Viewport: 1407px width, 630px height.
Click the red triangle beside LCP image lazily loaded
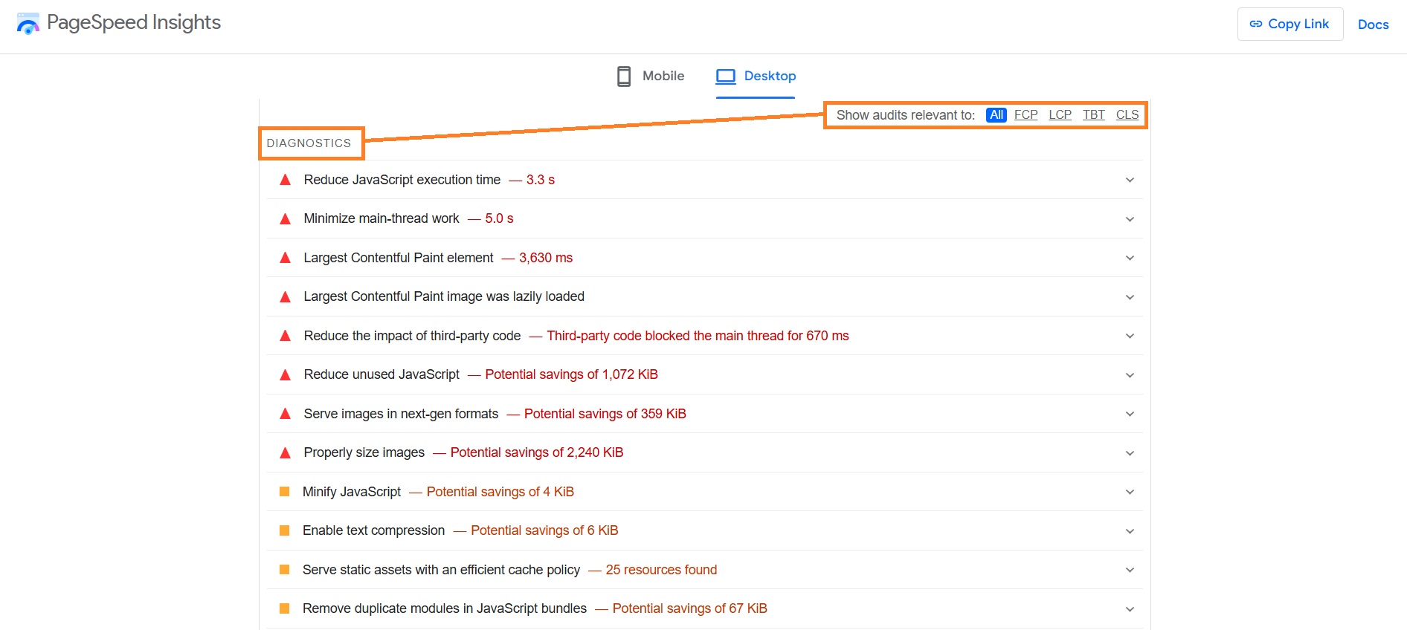285,296
